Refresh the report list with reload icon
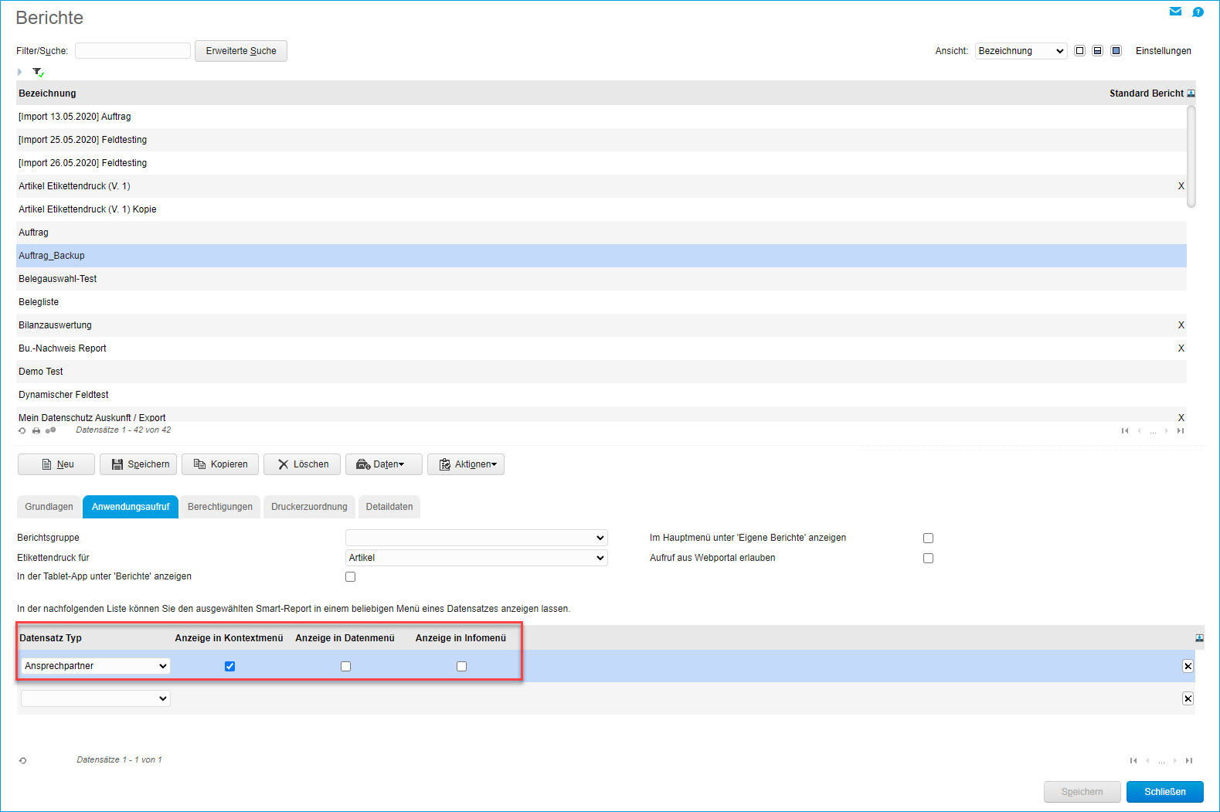1220x812 pixels. pos(22,430)
